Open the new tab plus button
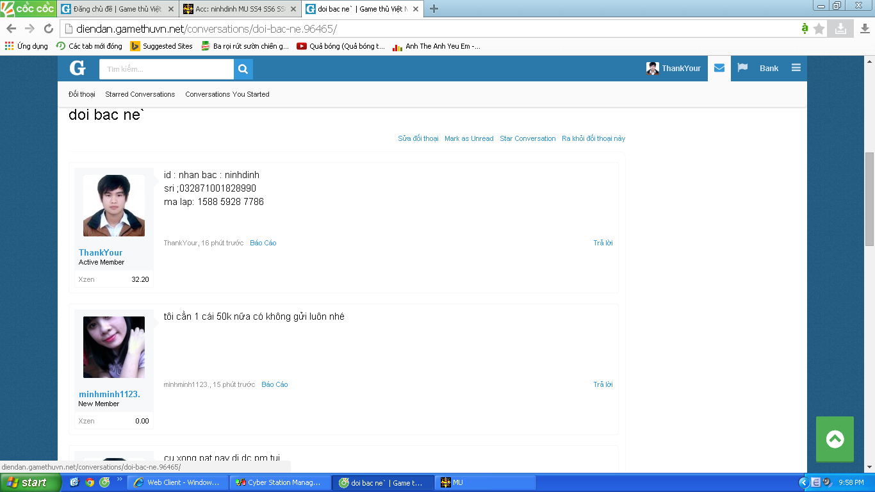875x492 pixels. tap(434, 9)
